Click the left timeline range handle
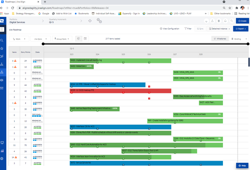Screen dimensions: 250x170 point(43,44)
